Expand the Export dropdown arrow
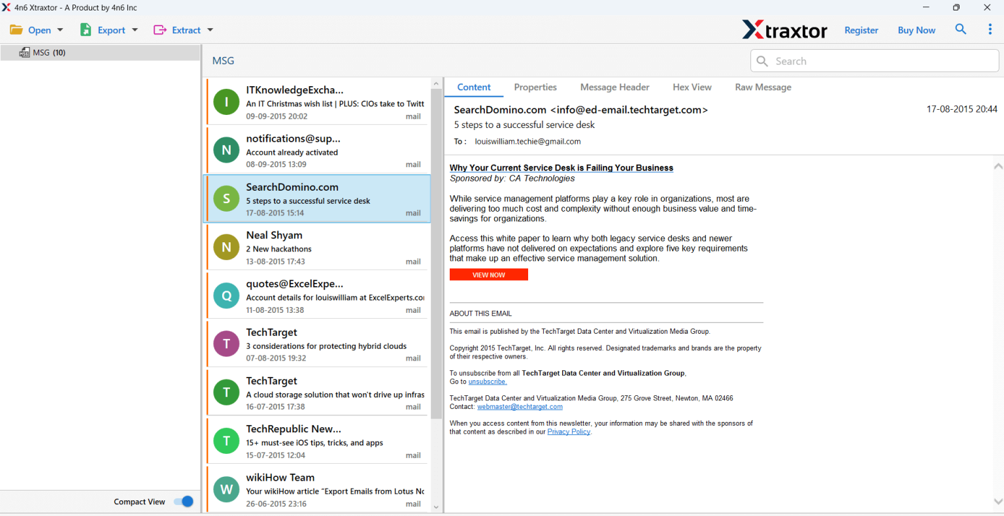Viewport: 1004px width, 516px height. (x=135, y=29)
